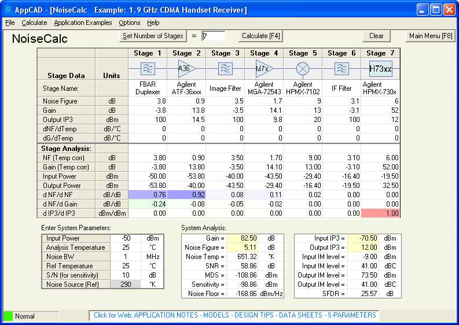Screen dimensions: 459x325
Task: Select the Stage 6 IF filter icon
Action: coord(341,69)
